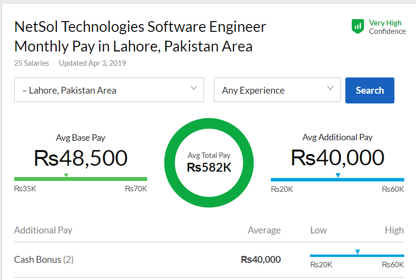This screenshot has width=416, height=280.
Task: Select the Cash Bonus (2) row label
Action: click(44, 259)
